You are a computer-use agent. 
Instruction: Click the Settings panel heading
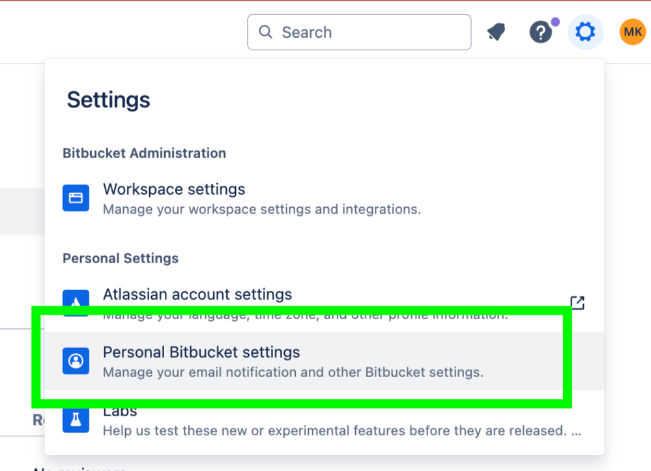(108, 100)
